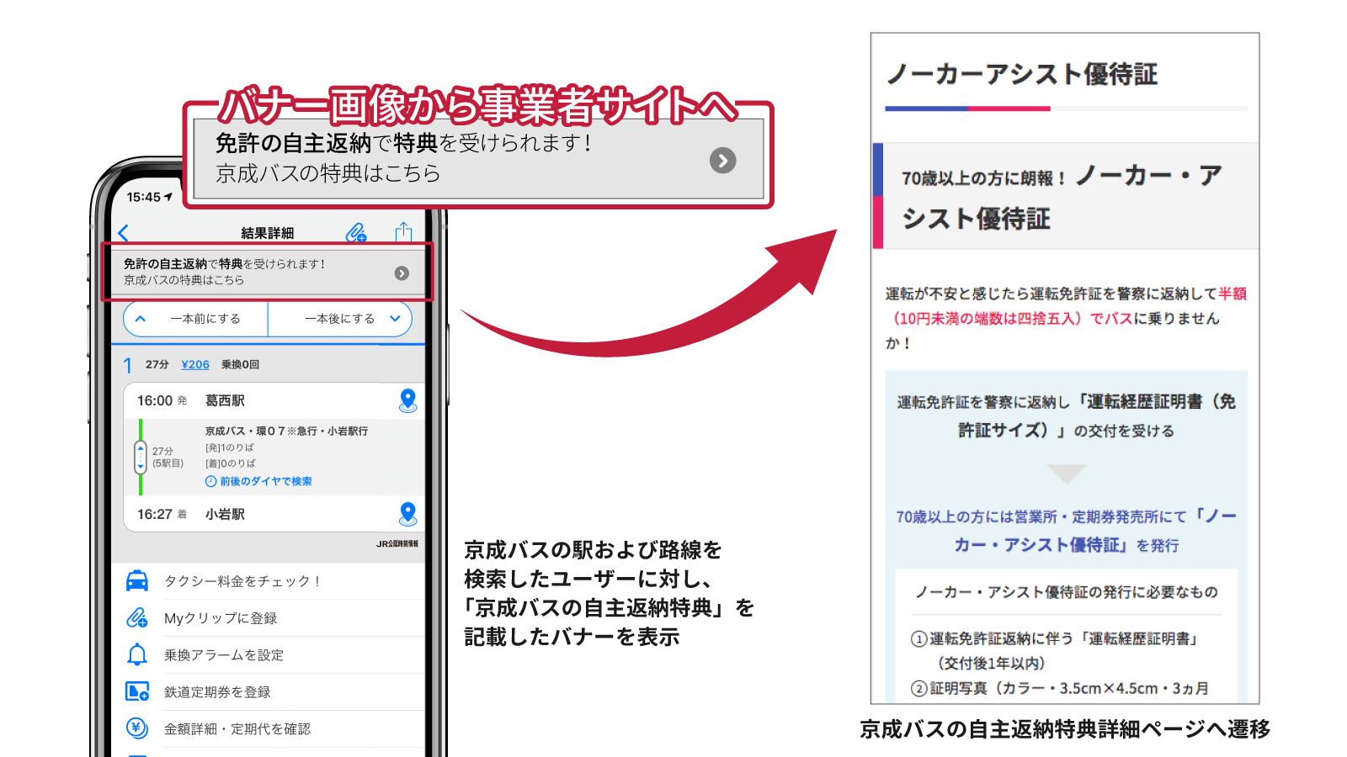
Task: Tap the phone banner 免許の自主返納で特典
Action: pyautogui.click(x=267, y=272)
